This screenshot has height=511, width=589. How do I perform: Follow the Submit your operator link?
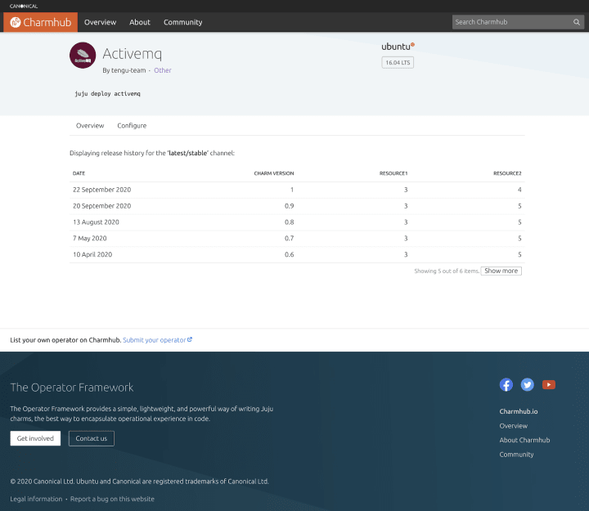pyautogui.click(x=155, y=340)
